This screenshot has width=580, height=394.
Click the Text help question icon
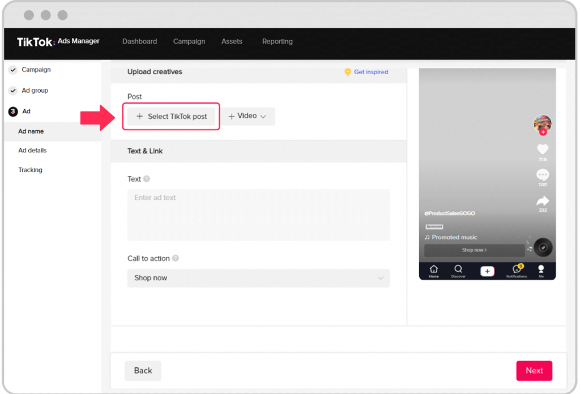tap(147, 179)
